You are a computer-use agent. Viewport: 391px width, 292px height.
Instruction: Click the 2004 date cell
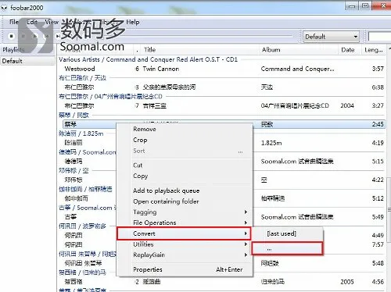(347, 105)
